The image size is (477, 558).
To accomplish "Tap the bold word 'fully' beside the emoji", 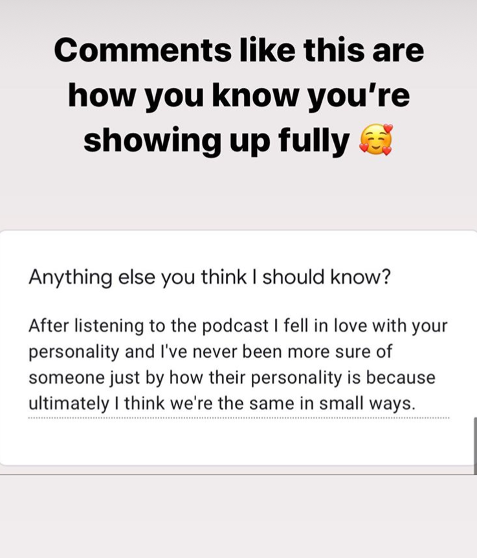I will (x=314, y=141).
